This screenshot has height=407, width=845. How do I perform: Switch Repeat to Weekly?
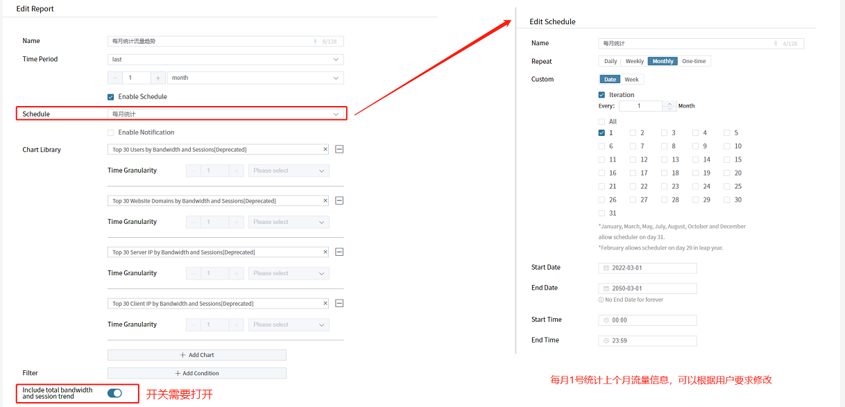coord(634,61)
